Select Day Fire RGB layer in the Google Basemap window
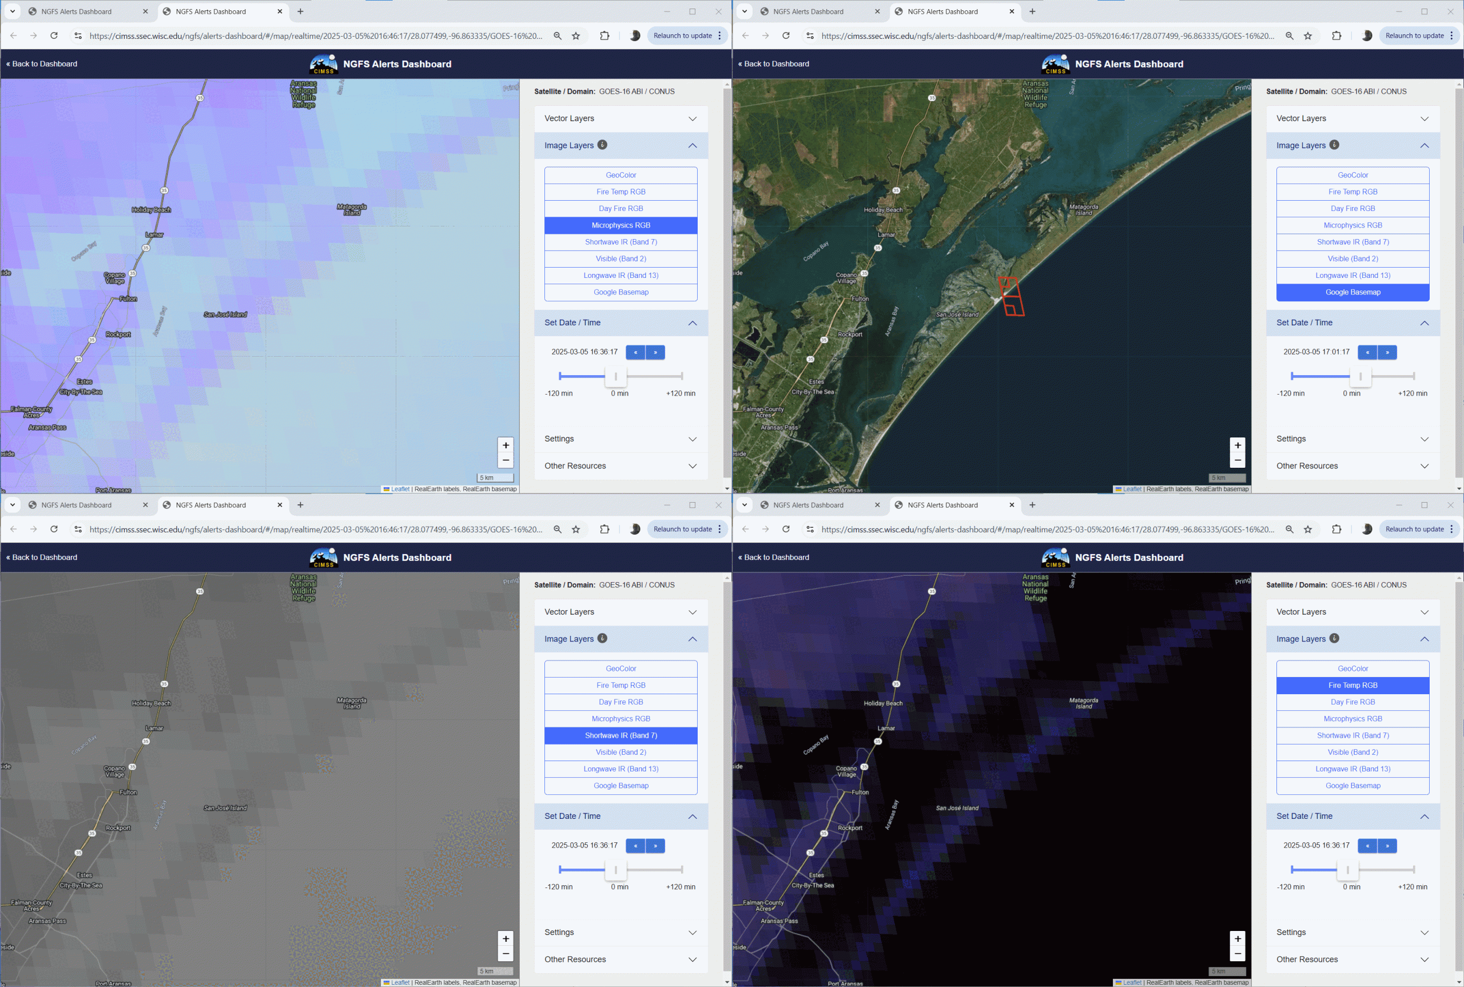This screenshot has width=1464, height=987. (1352, 208)
